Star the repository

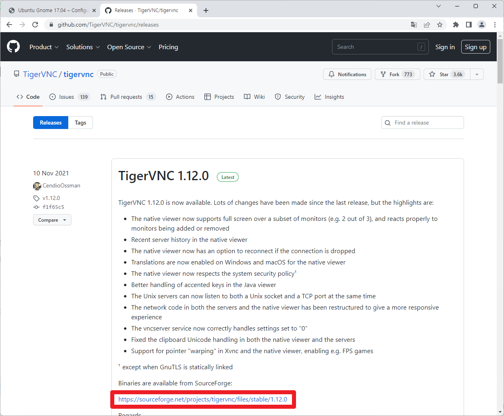(x=447, y=74)
